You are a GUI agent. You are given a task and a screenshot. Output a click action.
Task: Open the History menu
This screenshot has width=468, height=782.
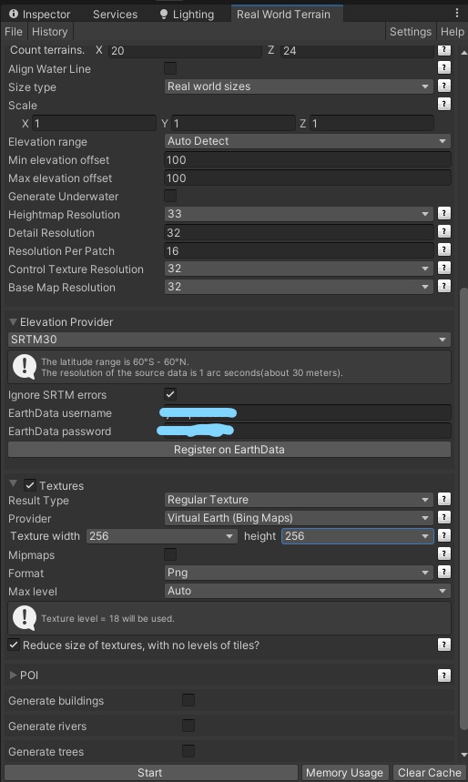coord(49,32)
